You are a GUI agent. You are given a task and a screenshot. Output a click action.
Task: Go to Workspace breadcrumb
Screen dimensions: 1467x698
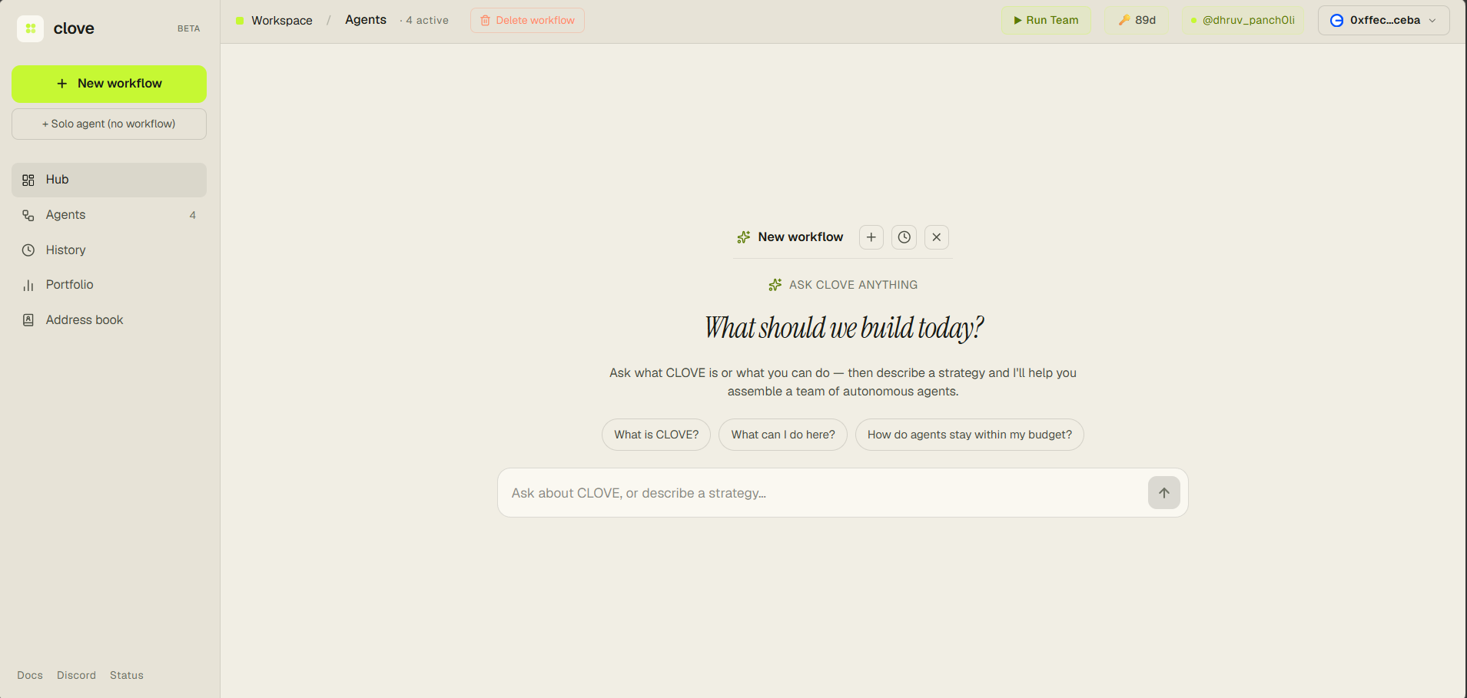282,21
